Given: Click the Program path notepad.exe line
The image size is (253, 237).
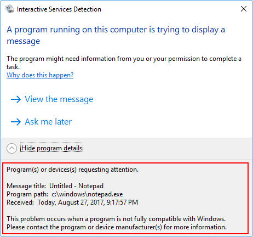Looking at the screenshot, I should click(x=65, y=194).
